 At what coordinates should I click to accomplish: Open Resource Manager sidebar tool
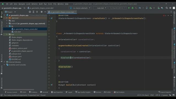coord(1,28)
